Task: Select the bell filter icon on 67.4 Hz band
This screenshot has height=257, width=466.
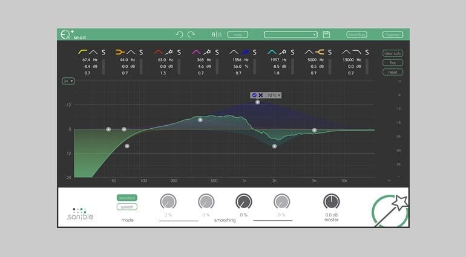Action: (93, 52)
